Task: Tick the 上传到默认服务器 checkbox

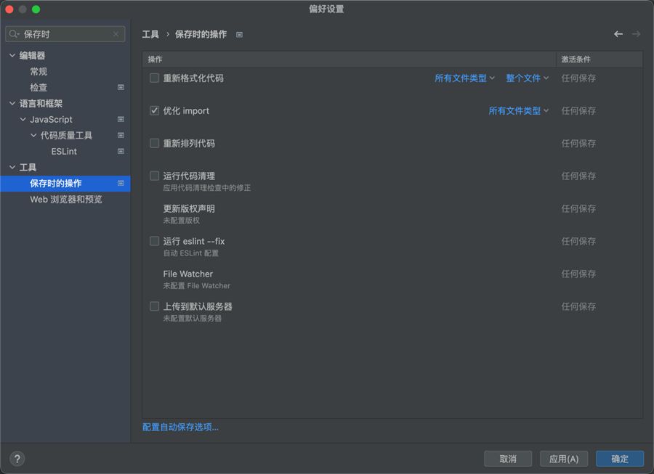Action: 154,306
